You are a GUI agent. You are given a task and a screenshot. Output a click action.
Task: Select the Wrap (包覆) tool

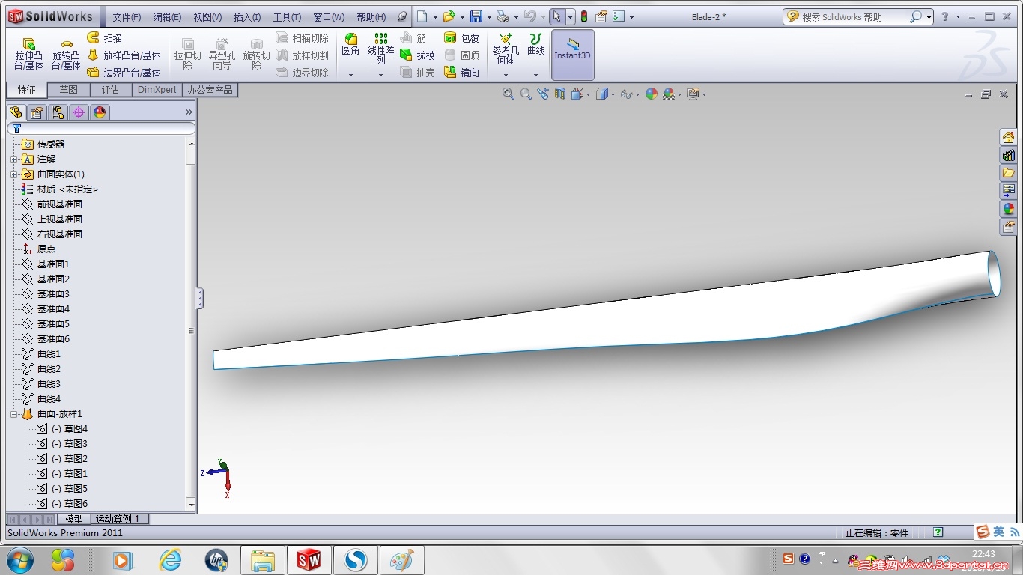coord(461,38)
